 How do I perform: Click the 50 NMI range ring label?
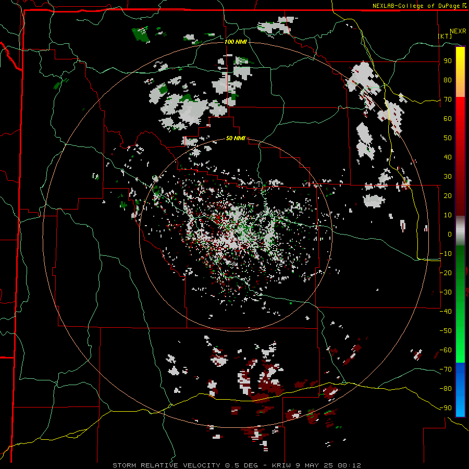click(x=236, y=138)
